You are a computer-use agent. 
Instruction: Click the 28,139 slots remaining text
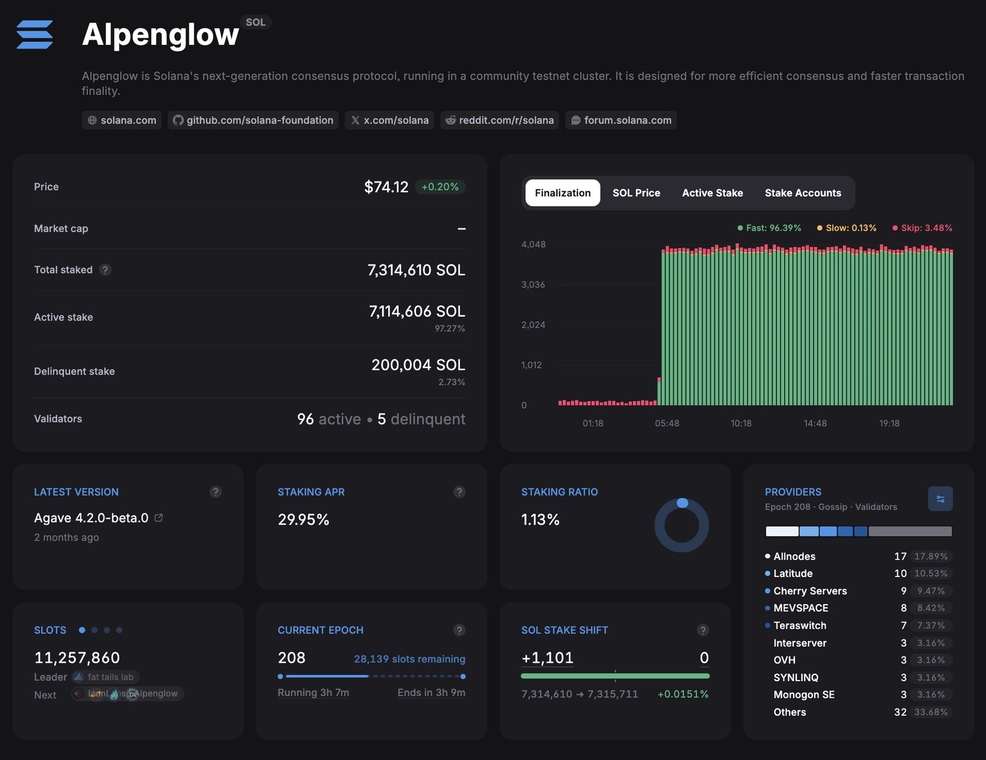click(410, 659)
